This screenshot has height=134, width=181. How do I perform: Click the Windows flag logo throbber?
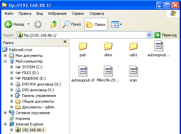click(173, 13)
